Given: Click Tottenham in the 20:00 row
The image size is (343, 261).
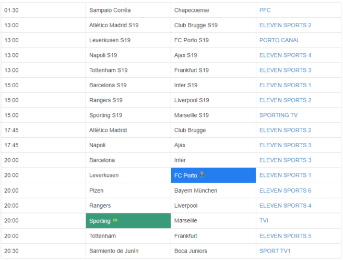Looking at the screenshot, I should tap(128, 236).
